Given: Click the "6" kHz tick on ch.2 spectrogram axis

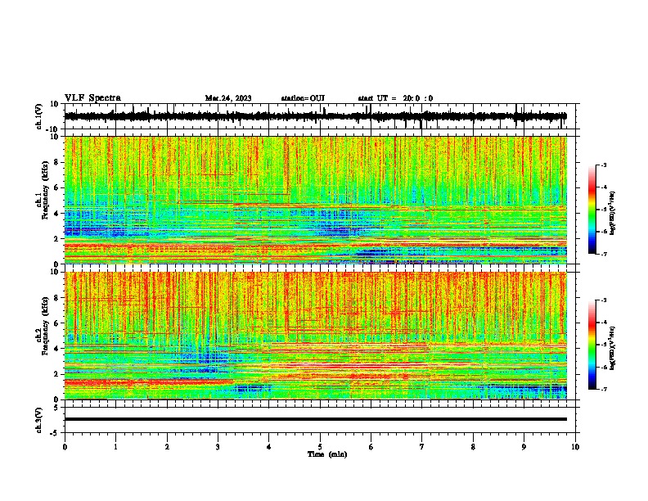Looking at the screenshot, I should 57,323.
